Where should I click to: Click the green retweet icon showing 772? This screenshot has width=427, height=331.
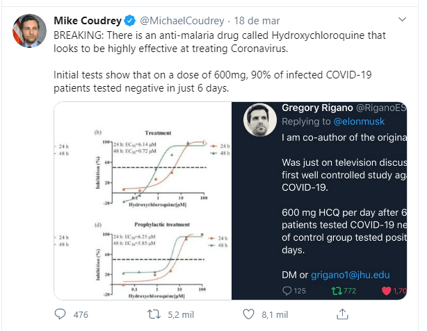point(337,291)
